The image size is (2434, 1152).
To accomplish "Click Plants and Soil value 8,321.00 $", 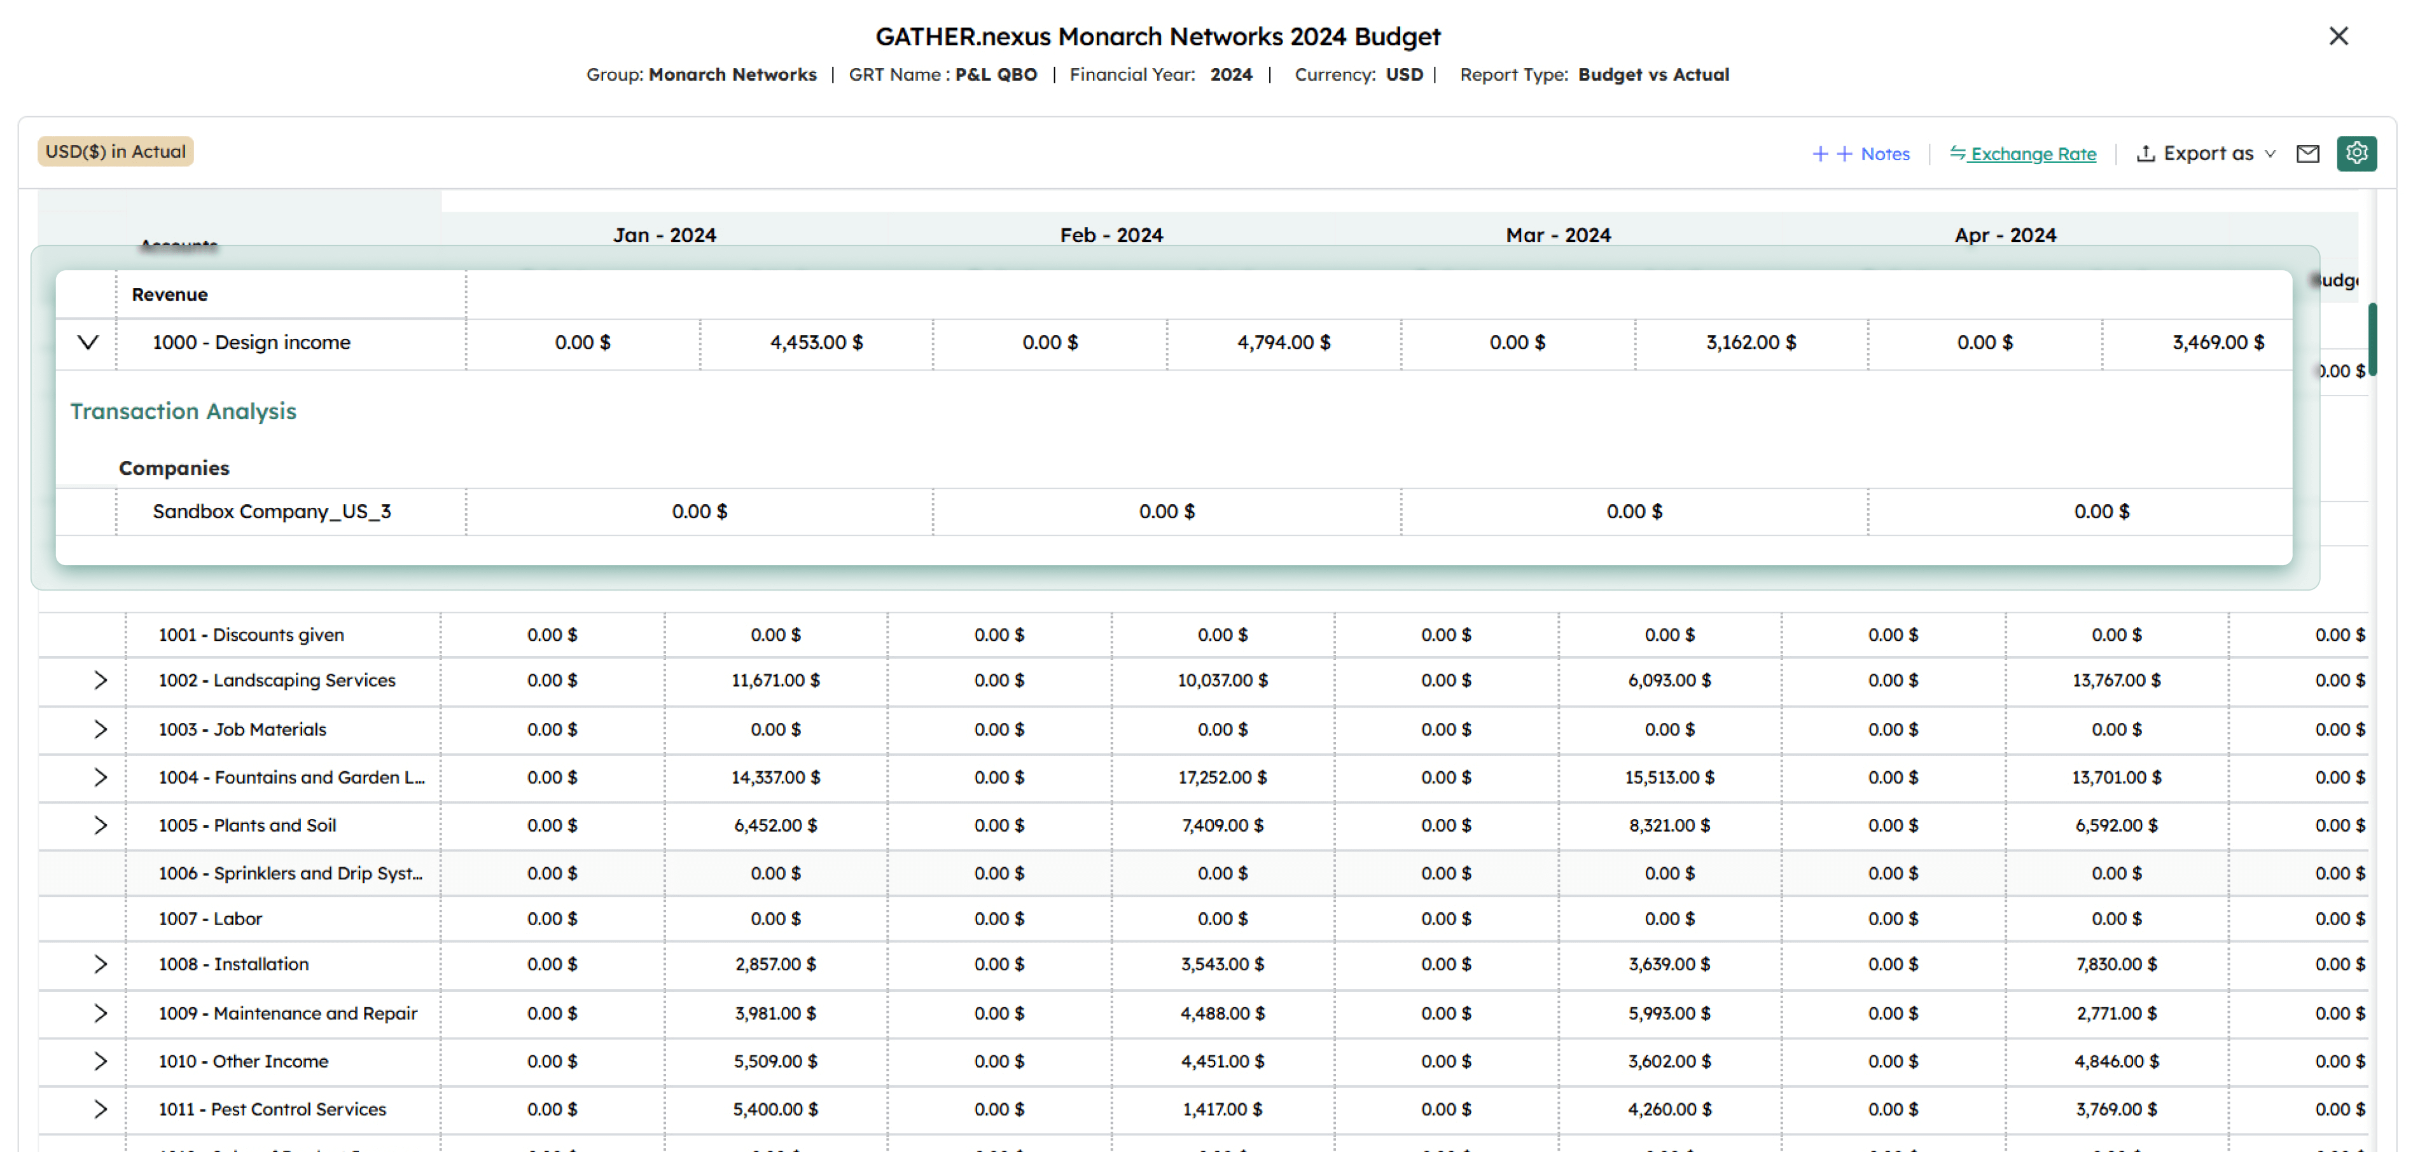I will point(1669,825).
